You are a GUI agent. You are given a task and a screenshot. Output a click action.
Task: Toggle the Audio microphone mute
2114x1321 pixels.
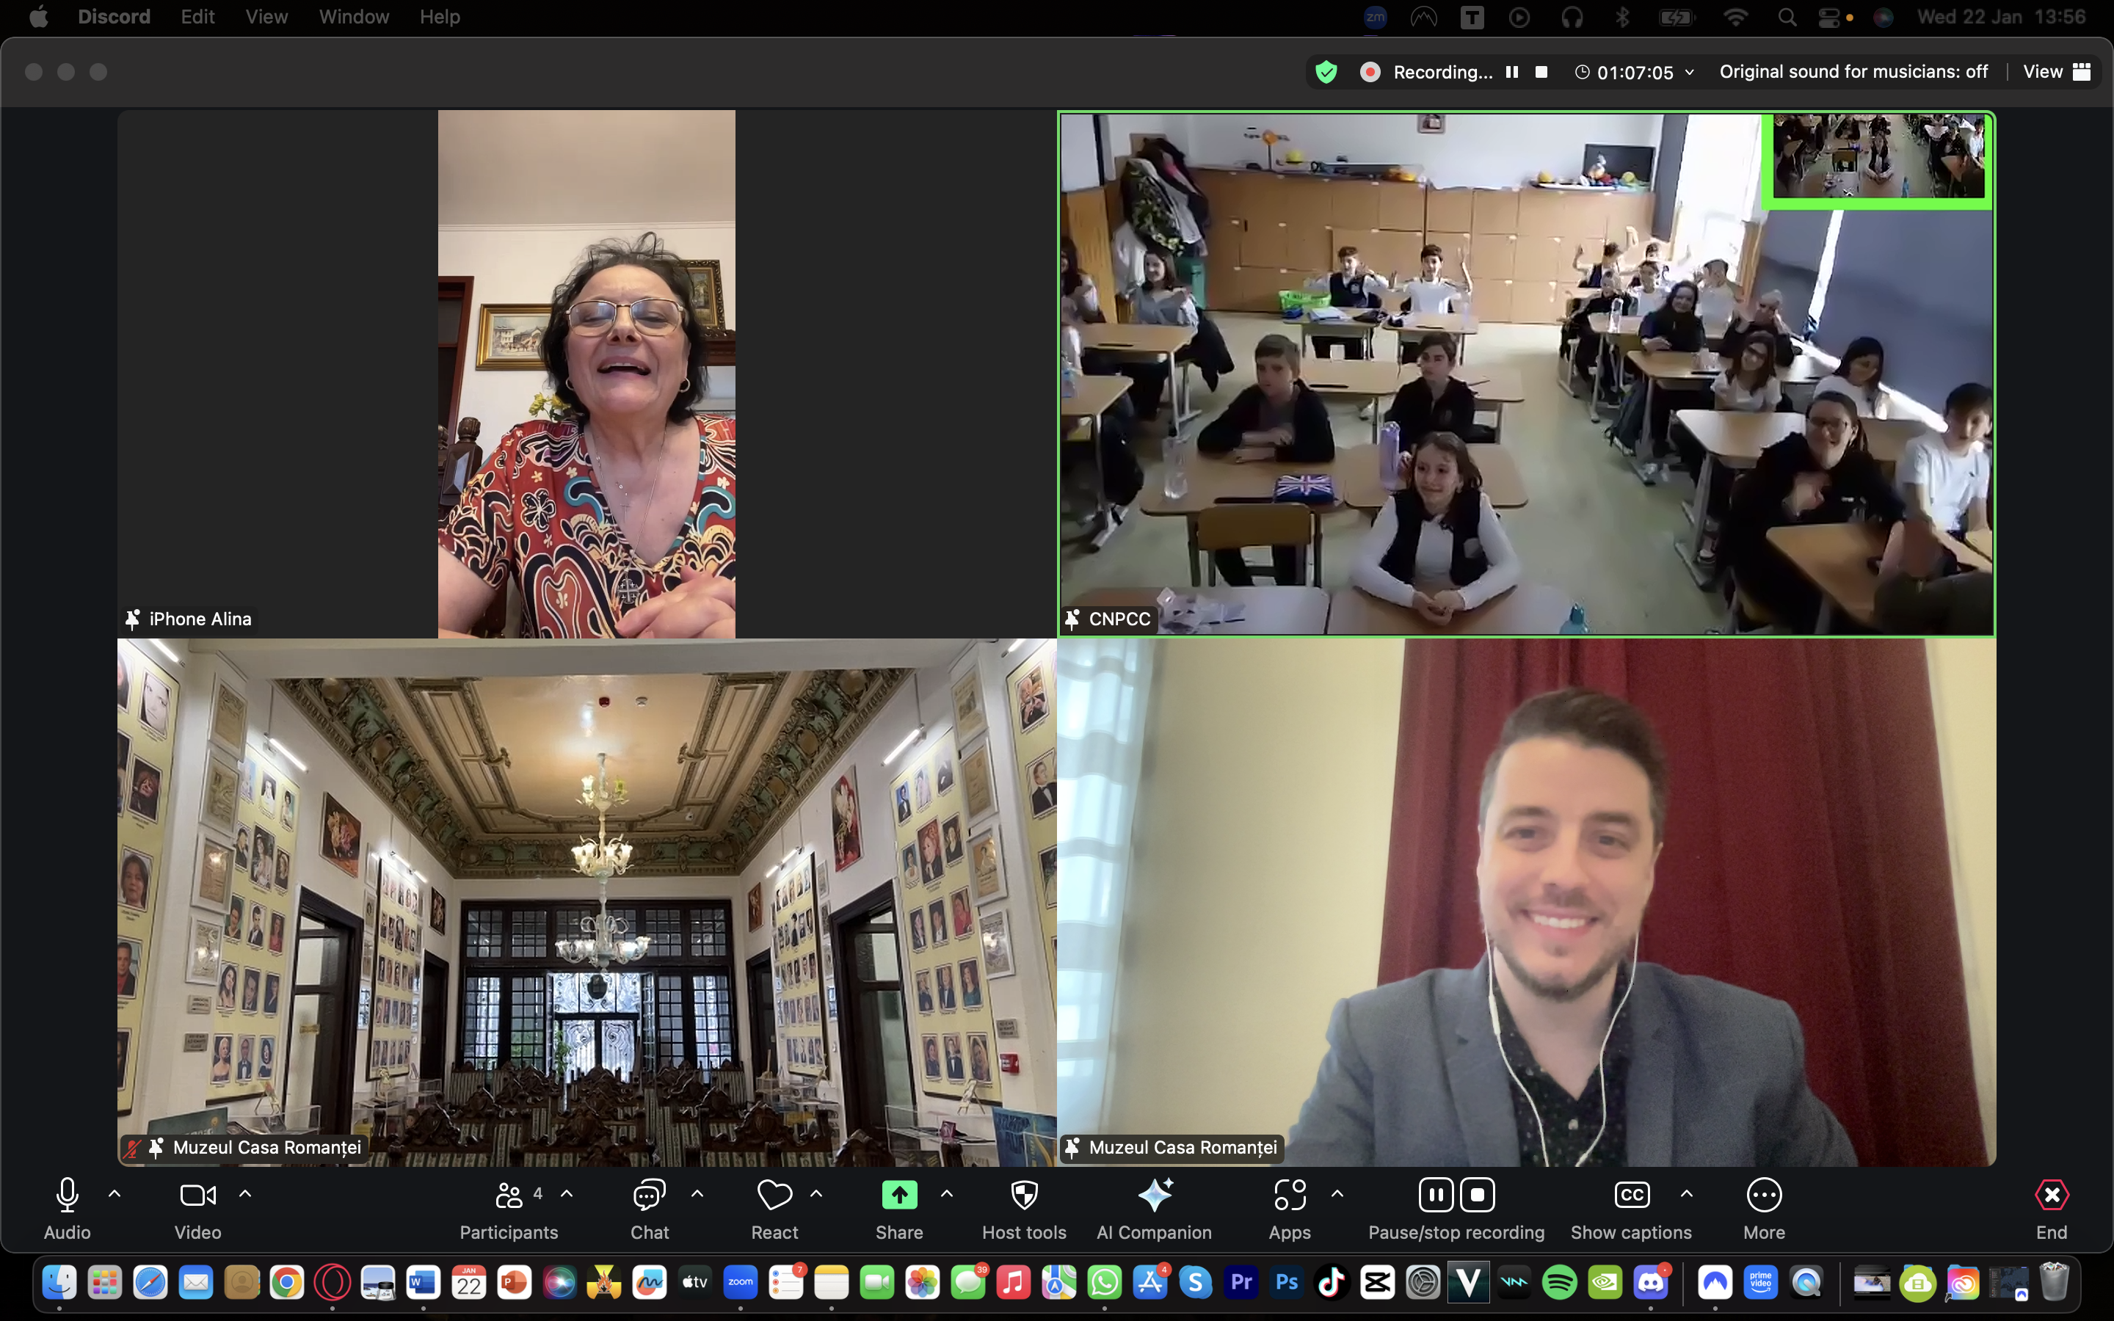[x=68, y=1196]
